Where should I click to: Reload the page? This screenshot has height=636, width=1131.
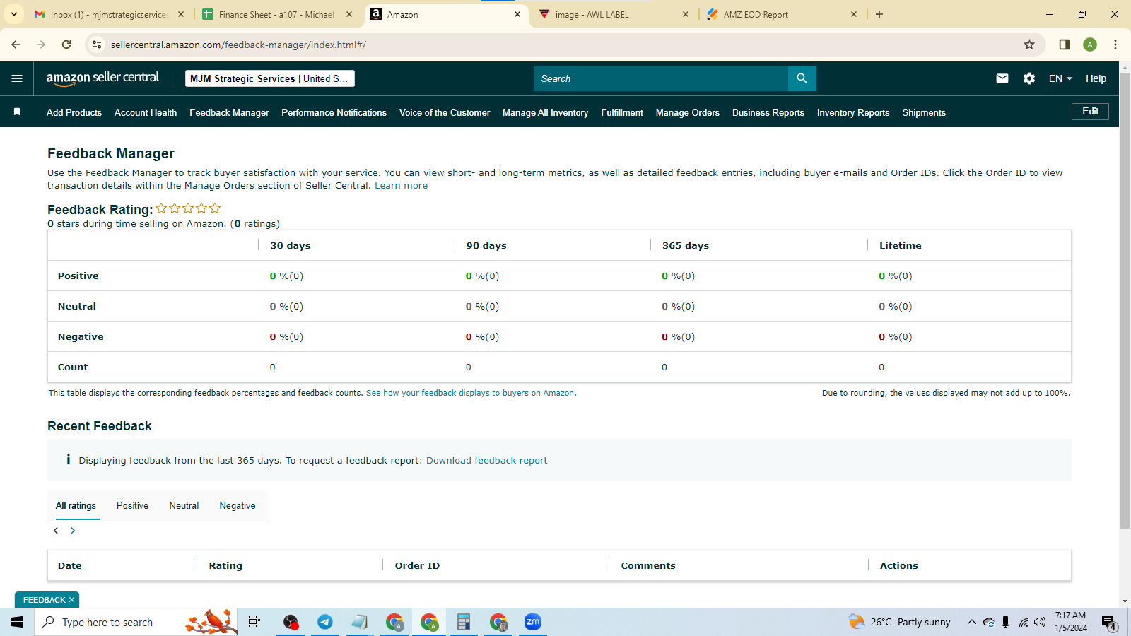(66, 45)
